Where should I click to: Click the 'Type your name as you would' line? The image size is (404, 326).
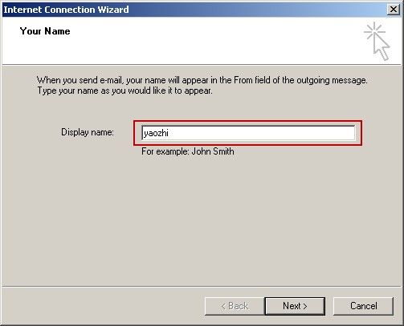124,91
